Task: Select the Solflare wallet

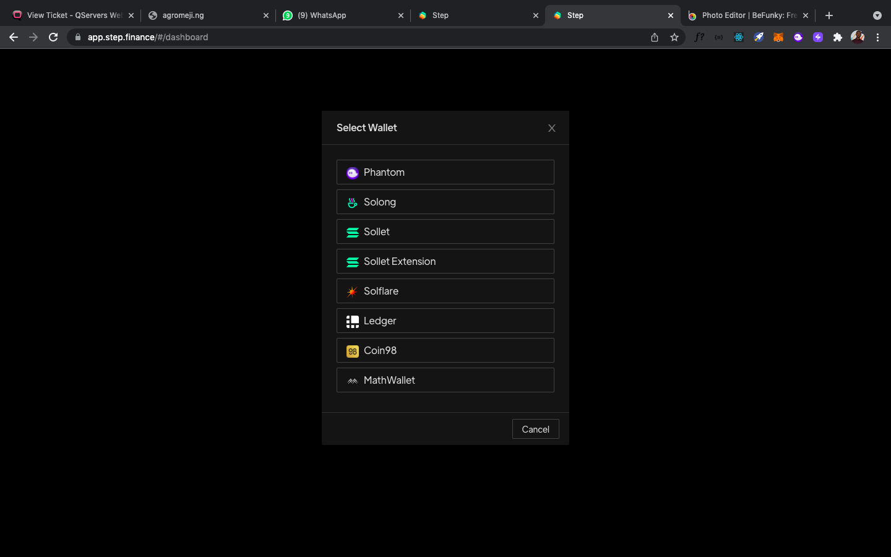Action: point(445,291)
